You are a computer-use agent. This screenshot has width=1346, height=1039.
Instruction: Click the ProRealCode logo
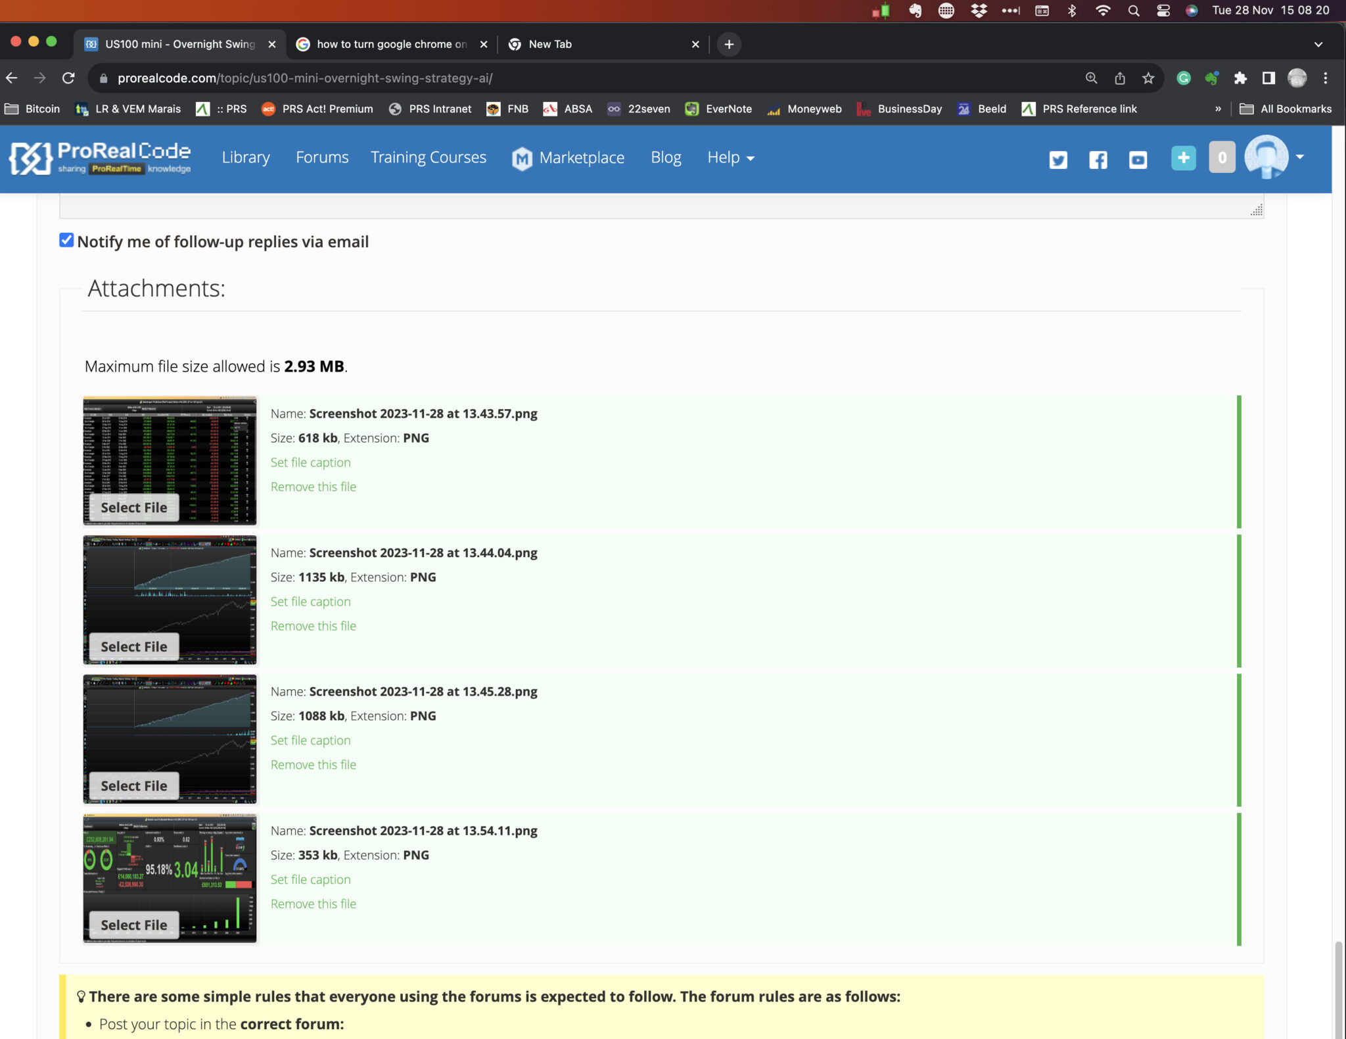100,158
